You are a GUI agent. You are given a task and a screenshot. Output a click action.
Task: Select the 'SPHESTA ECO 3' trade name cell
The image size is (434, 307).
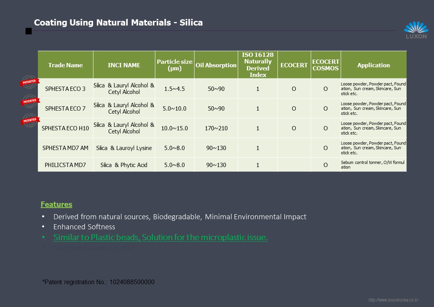coord(65,89)
